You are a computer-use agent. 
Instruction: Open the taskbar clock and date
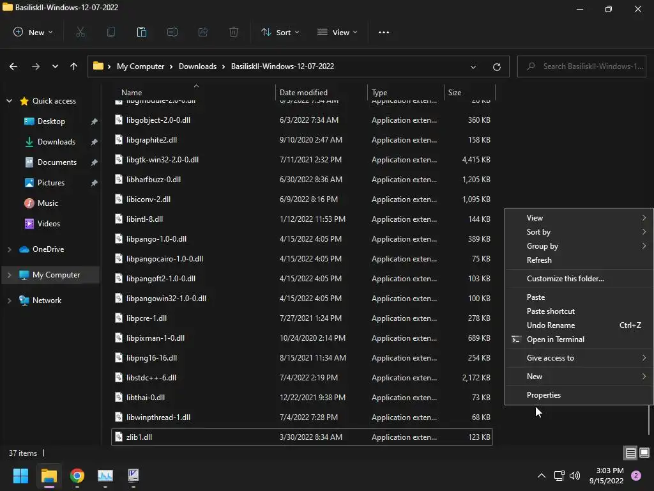(x=607, y=476)
